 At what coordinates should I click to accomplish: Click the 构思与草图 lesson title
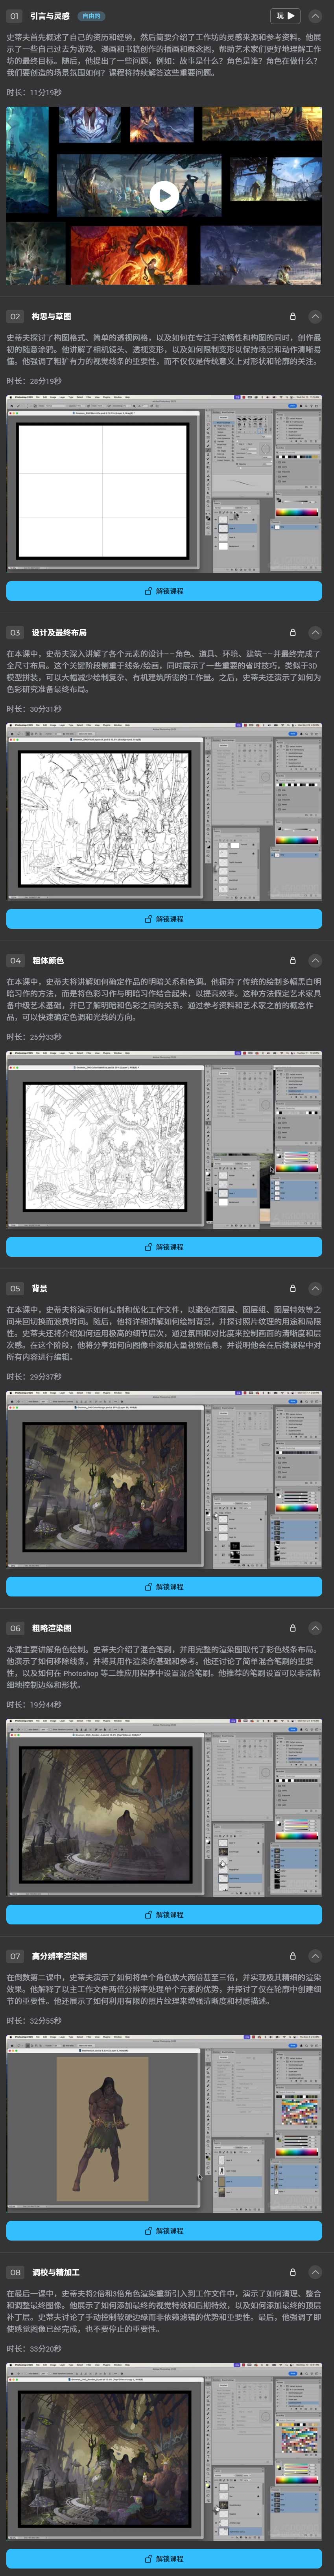[x=51, y=316]
